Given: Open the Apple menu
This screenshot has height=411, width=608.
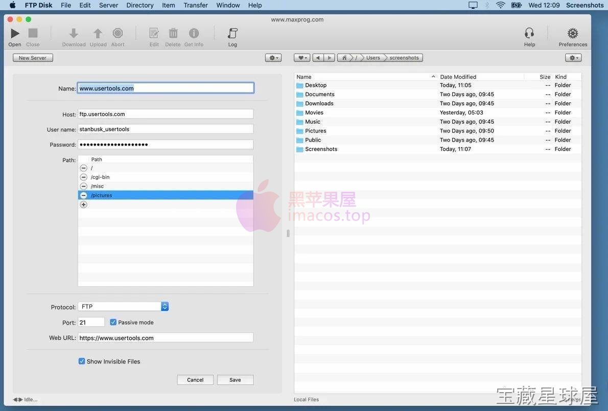Looking at the screenshot, I should coord(13,5).
